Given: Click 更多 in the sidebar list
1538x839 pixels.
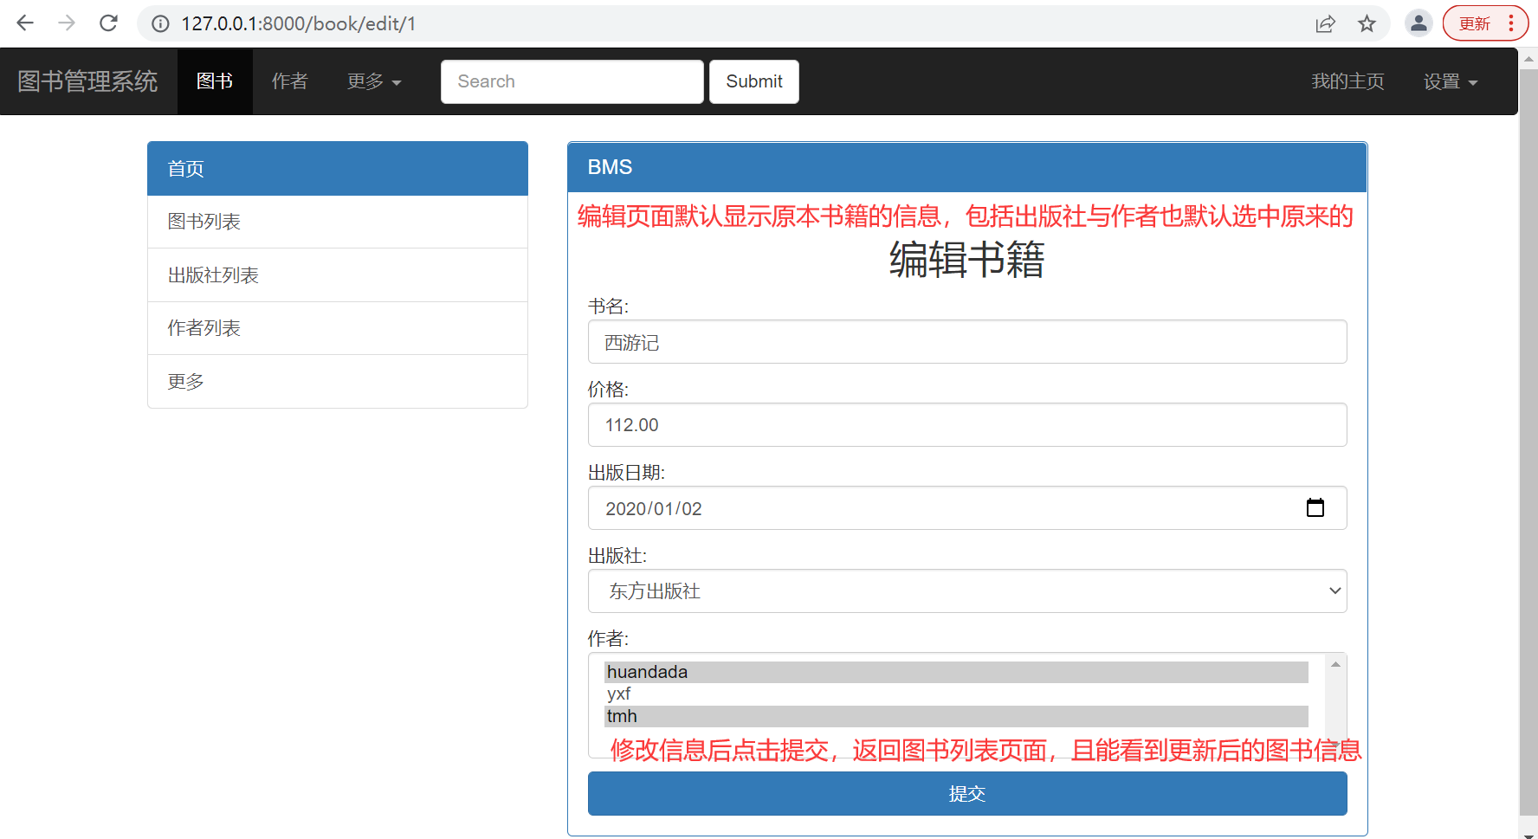Looking at the screenshot, I should tap(338, 382).
